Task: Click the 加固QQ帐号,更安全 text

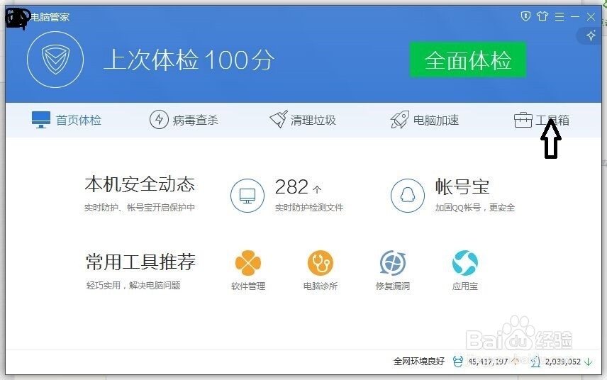Action: pos(475,208)
